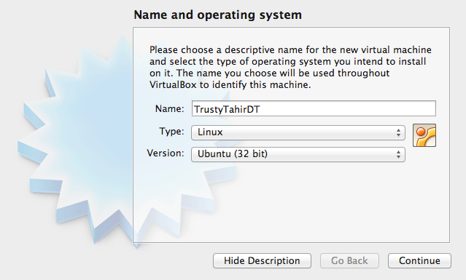Screen dimensions: 466x280
Task: Place cursor on the TrustyTahirDT text
Action: tap(227, 110)
